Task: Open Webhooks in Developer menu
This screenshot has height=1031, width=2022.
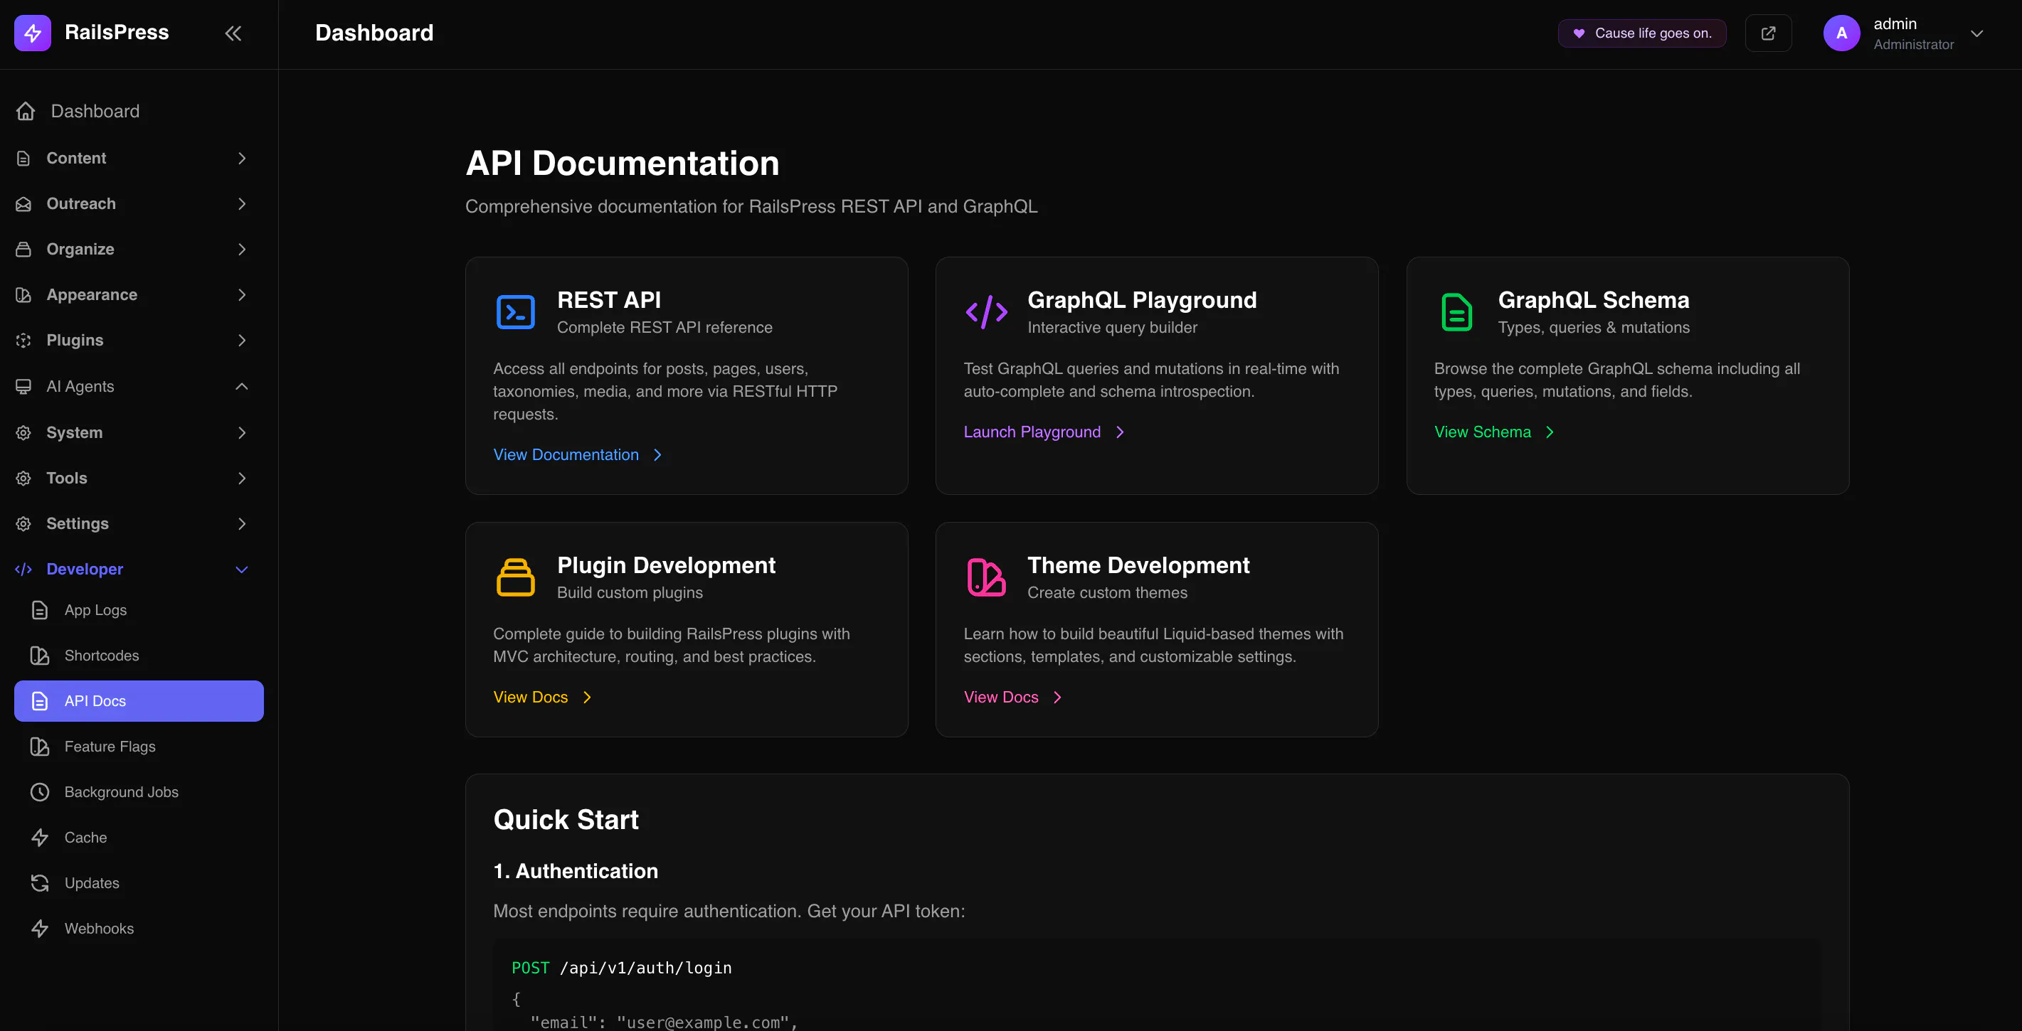Action: pos(139,929)
